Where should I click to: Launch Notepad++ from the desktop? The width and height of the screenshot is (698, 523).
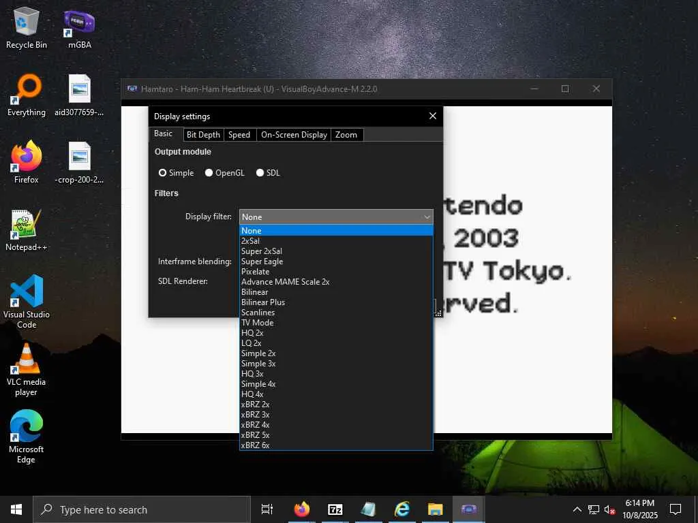coord(27,230)
